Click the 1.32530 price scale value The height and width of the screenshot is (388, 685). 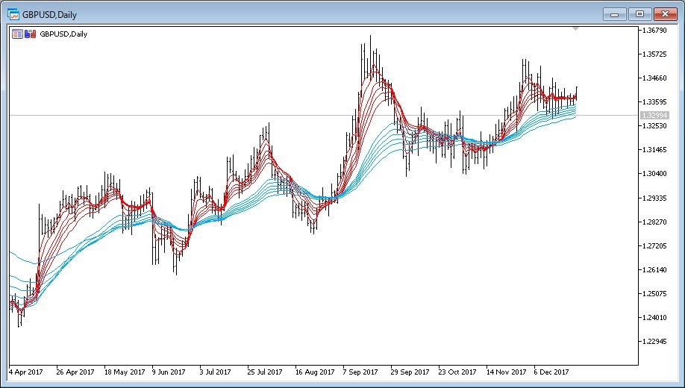[654, 126]
